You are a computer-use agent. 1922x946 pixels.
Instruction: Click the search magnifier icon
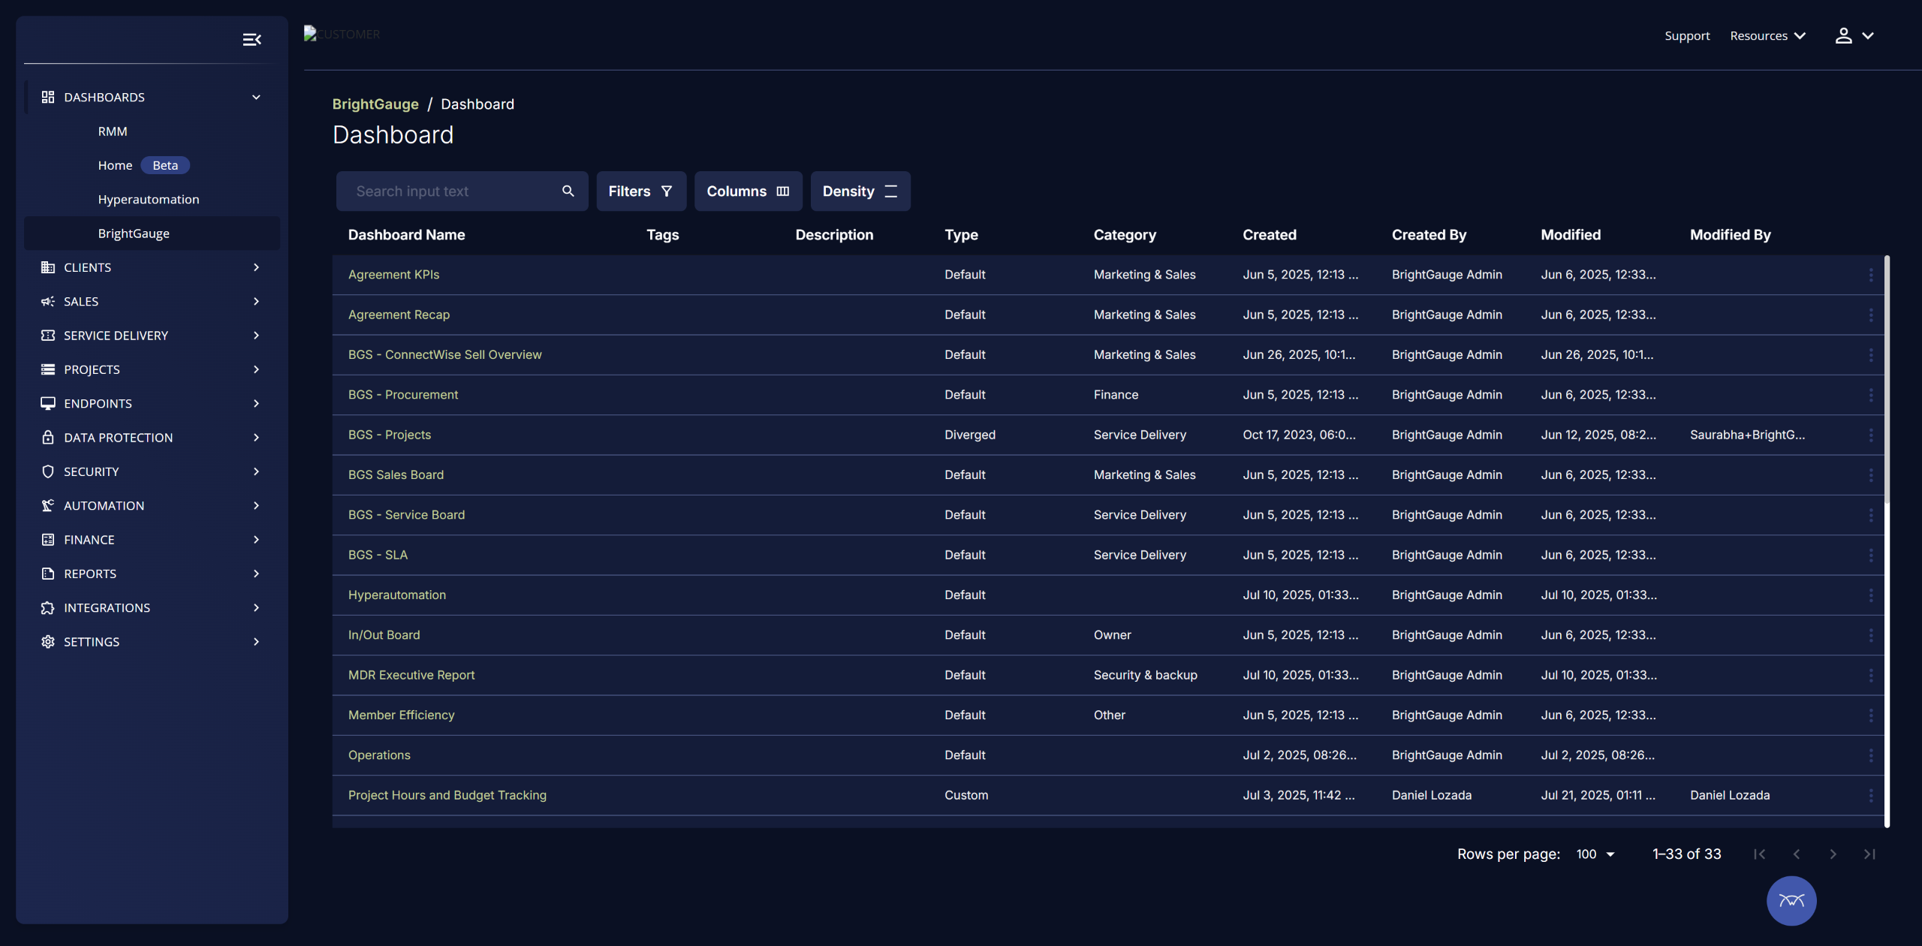(568, 191)
